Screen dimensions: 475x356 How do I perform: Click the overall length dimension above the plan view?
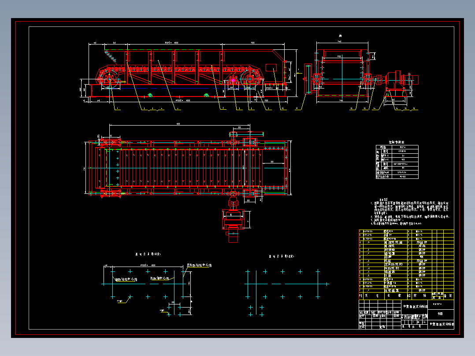[x=180, y=124]
